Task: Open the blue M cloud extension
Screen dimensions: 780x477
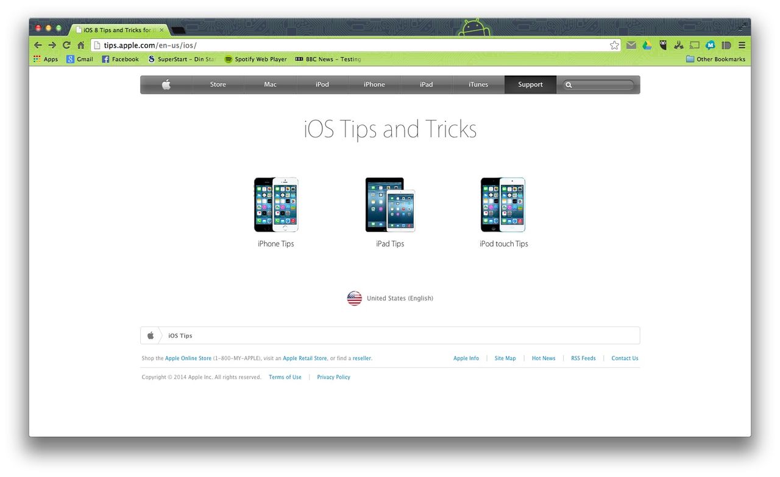Action: pyautogui.click(x=711, y=45)
